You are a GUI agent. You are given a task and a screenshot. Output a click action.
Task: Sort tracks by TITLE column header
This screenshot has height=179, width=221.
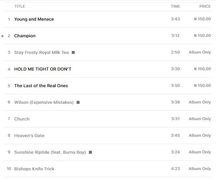coord(20,6)
